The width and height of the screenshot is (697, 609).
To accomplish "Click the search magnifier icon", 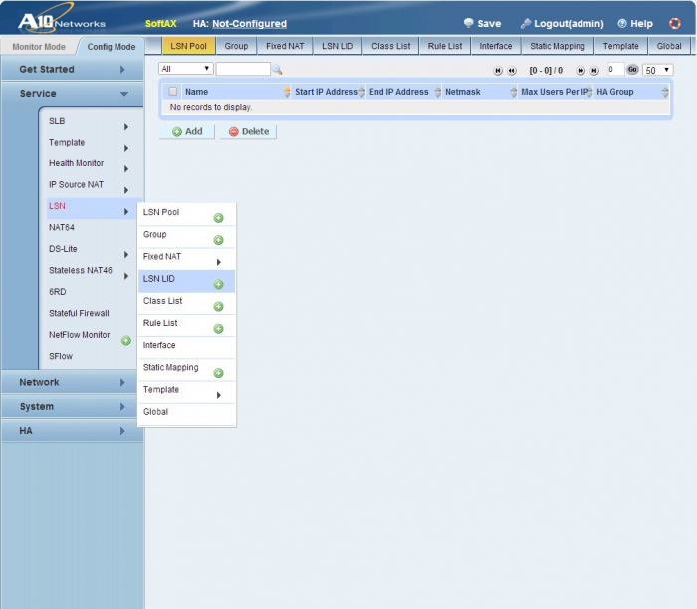I will coord(277,70).
